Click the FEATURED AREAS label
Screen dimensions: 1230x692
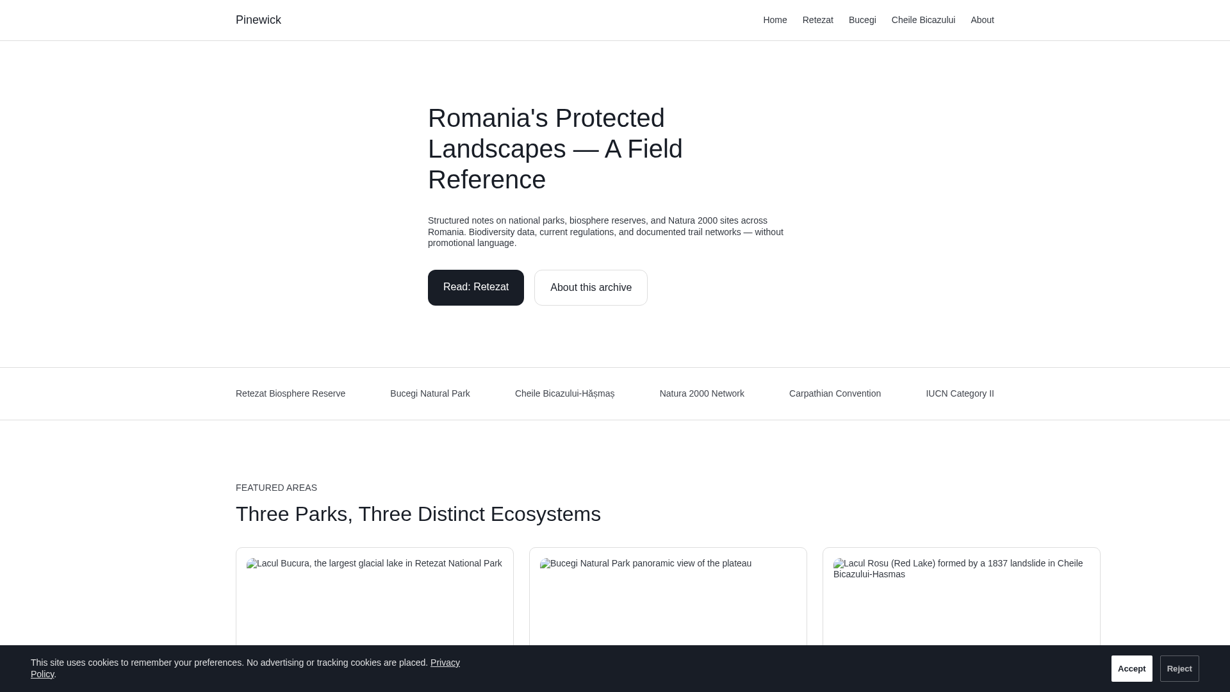(276, 488)
